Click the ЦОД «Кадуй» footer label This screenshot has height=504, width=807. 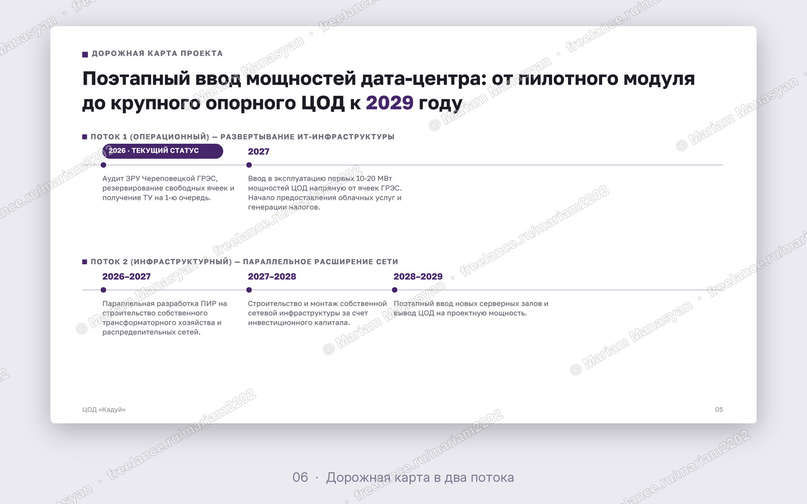[x=104, y=410]
